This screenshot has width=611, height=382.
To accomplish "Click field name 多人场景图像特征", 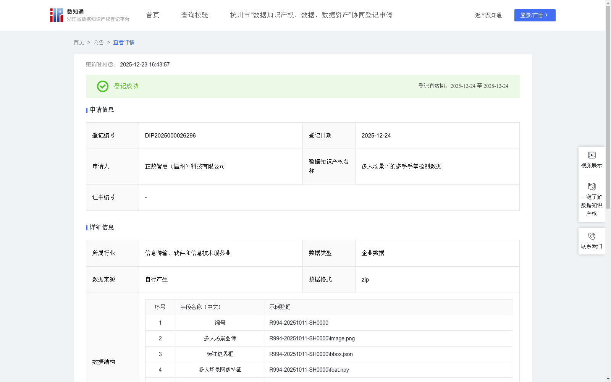I will 220,370.
